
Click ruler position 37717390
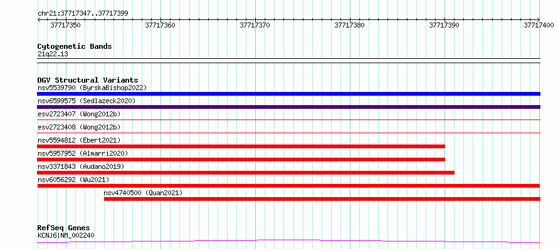point(444,25)
